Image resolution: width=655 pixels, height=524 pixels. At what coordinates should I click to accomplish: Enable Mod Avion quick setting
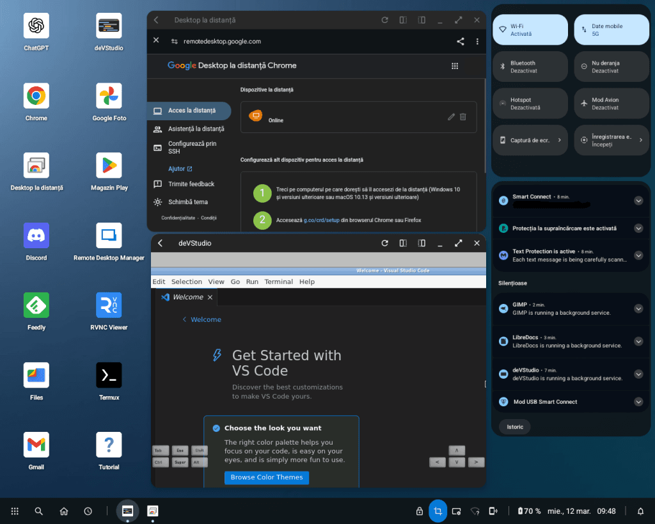tap(612, 104)
